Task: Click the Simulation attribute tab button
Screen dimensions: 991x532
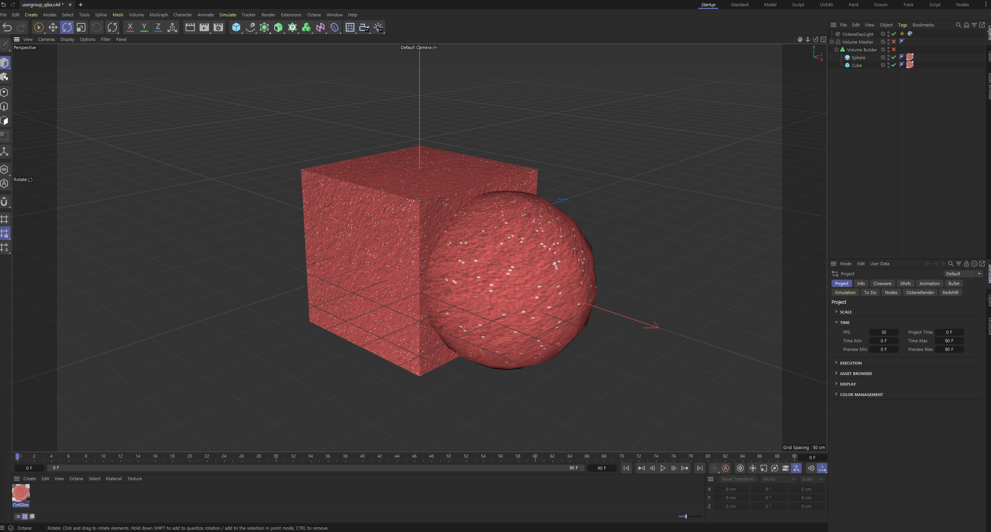Action: coord(845,292)
